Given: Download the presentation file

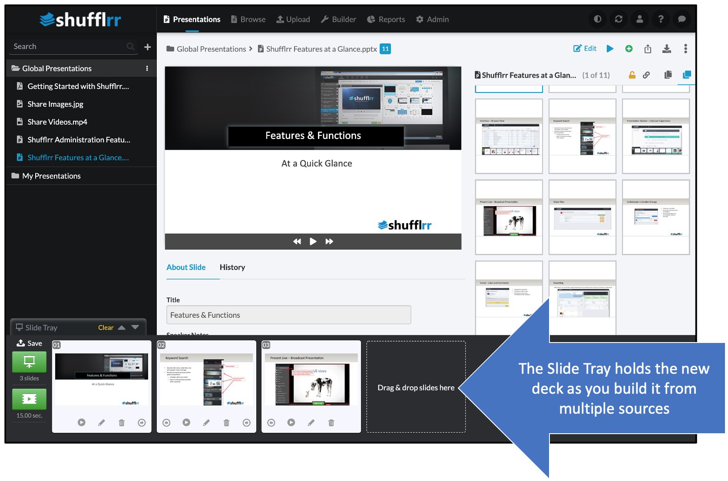Looking at the screenshot, I should tap(667, 49).
